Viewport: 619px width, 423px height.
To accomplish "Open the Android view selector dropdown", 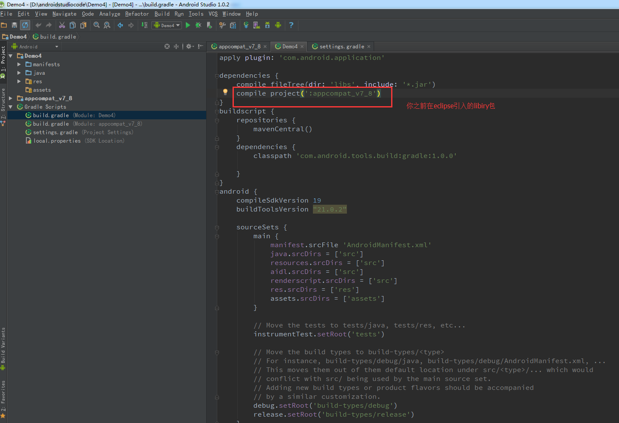I will pyautogui.click(x=36, y=47).
